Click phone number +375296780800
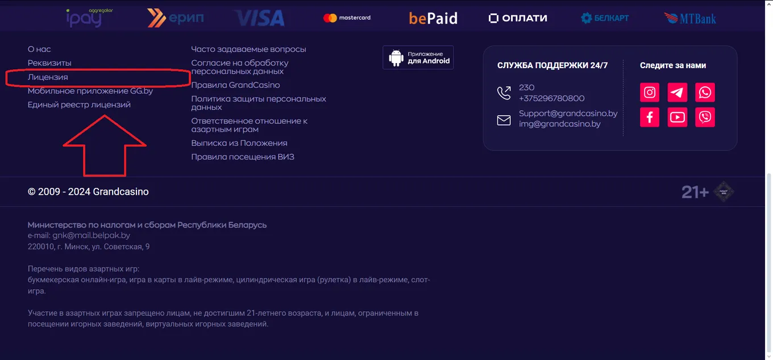 552,98
